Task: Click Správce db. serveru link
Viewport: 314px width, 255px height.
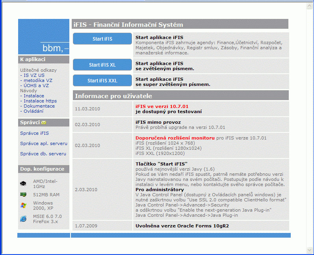Action: coord(43,154)
